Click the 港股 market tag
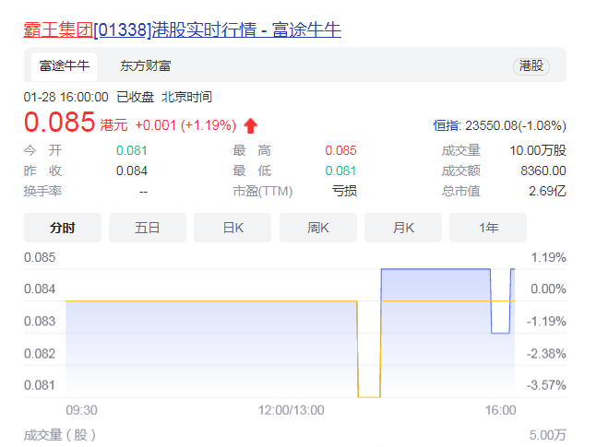Viewport: 596px width, 447px height. [531, 66]
